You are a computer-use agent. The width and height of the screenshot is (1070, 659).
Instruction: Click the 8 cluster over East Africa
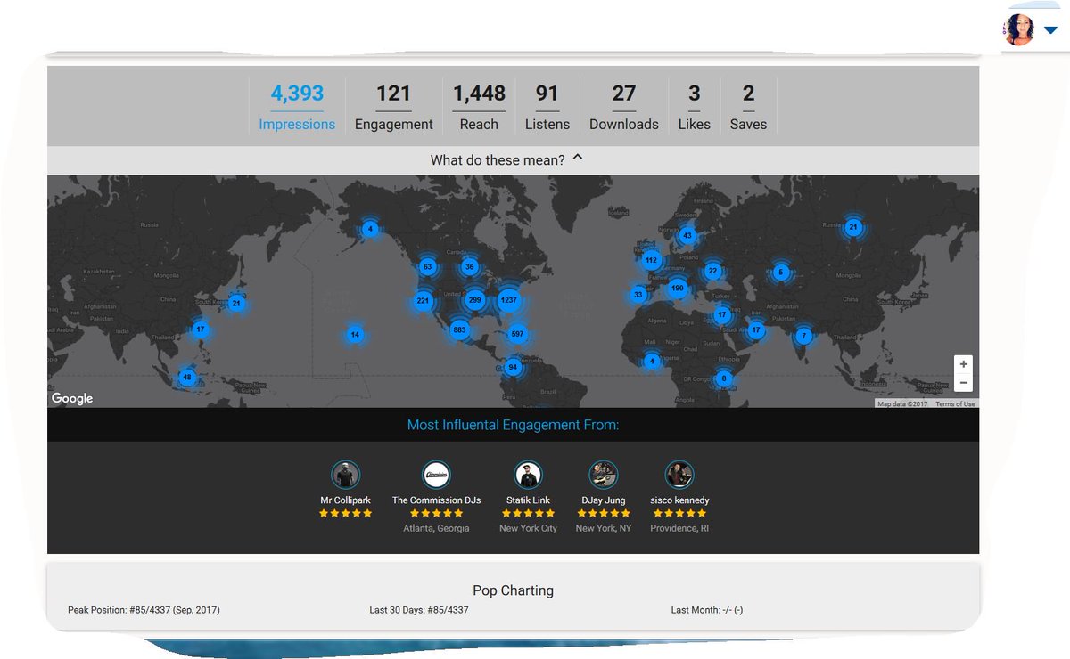click(724, 378)
